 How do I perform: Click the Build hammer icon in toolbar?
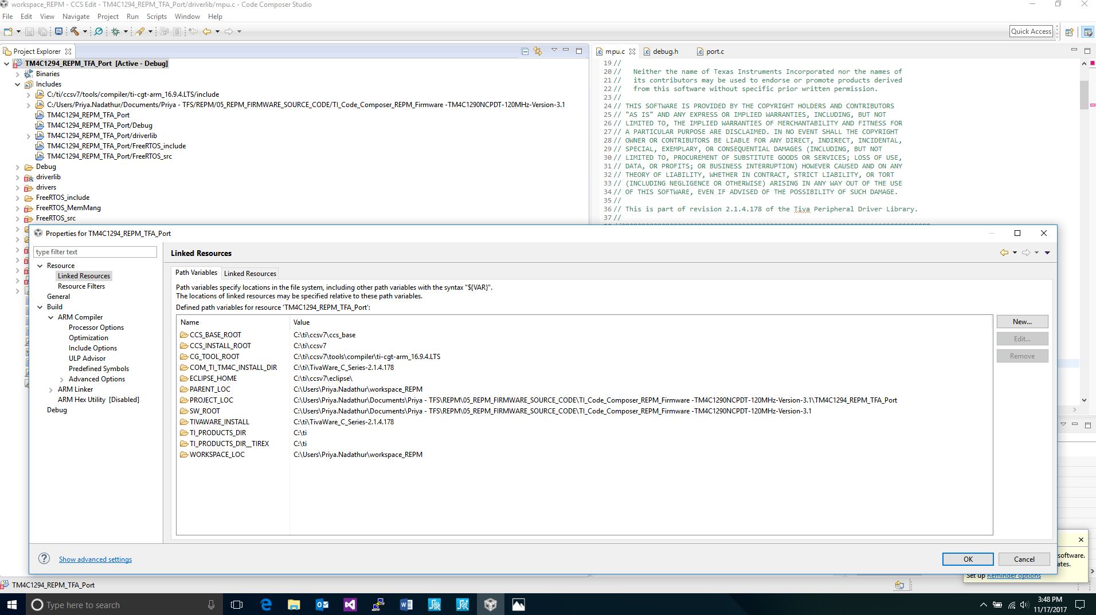coord(75,31)
